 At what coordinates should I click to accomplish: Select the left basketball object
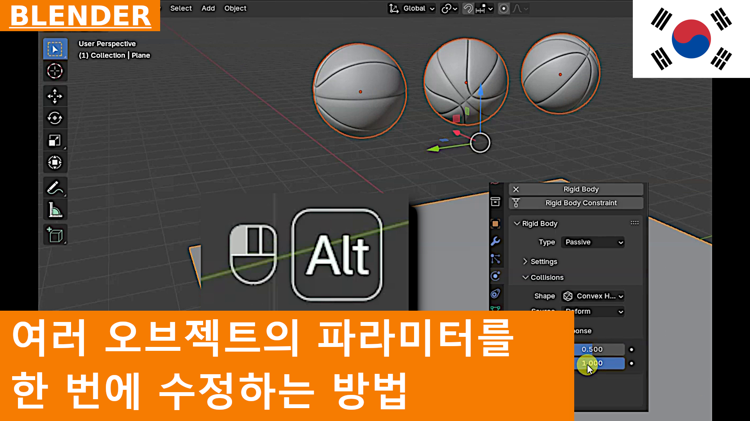point(360,91)
